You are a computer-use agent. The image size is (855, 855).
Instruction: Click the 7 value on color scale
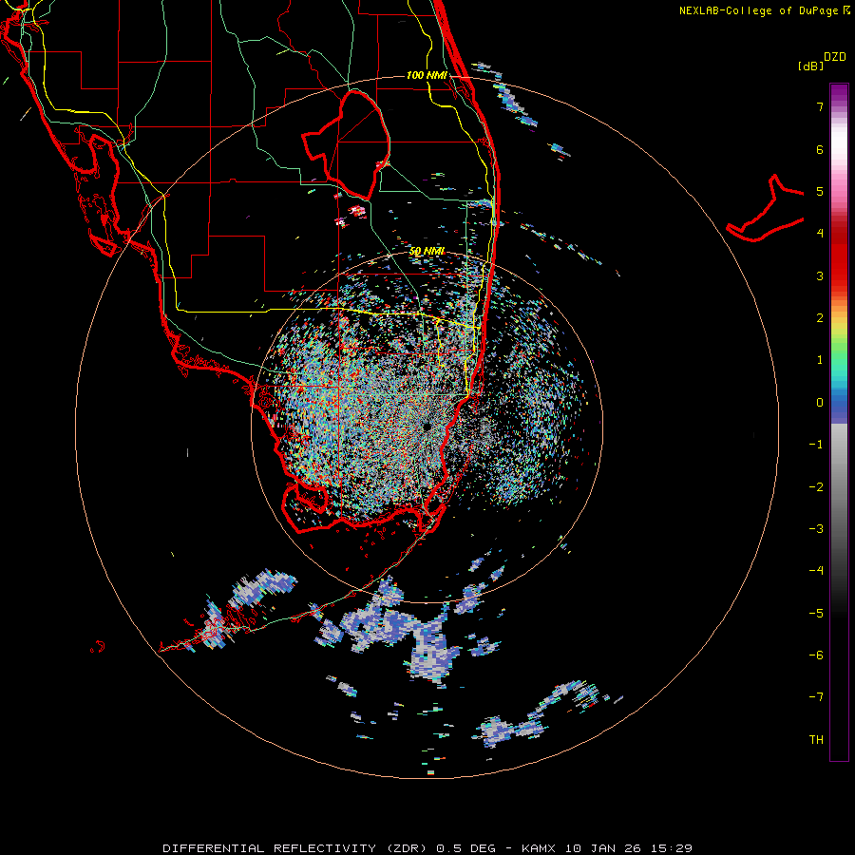(820, 106)
